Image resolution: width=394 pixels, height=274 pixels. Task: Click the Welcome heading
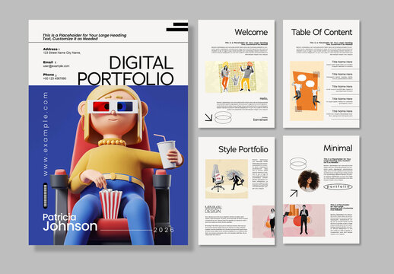click(251, 32)
